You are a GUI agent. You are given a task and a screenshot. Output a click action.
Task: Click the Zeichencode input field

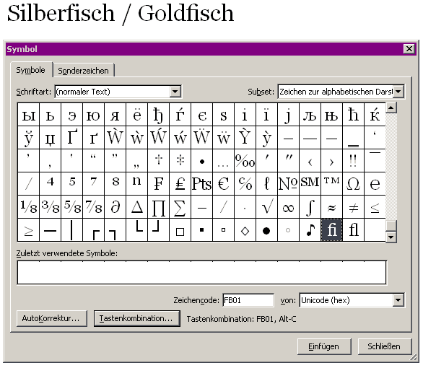click(x=248, y=300)
